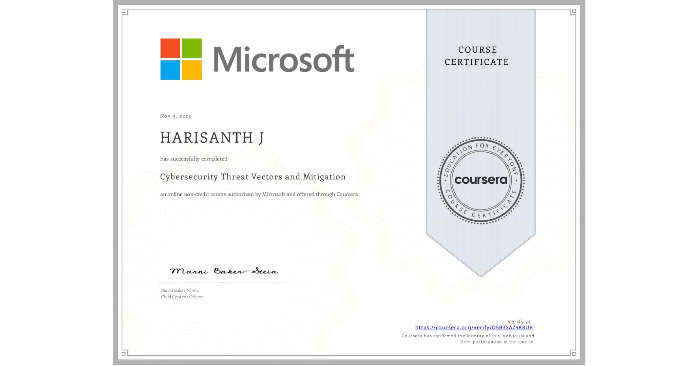The width and height of the screenshot is (699, 366).
Task: Click the Verify at label
Action: click(519, 321)
